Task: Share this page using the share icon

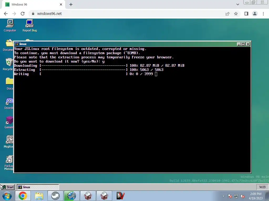Action: tap(227, 14)
